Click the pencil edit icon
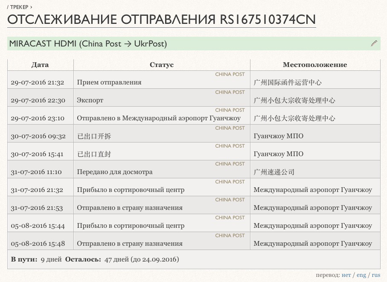This screenshot has width=387, height=282. pyautogui.click(x=374, y=44)
